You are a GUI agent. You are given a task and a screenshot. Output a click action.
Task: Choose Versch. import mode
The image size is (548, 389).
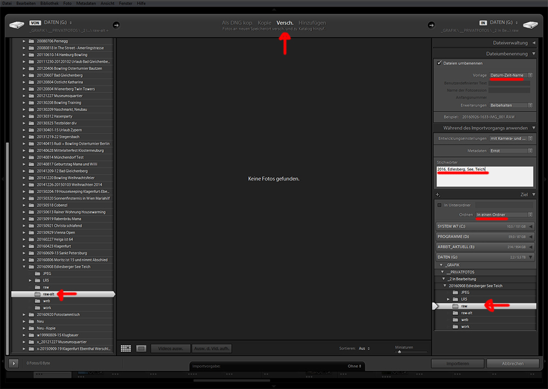[285, 22]
